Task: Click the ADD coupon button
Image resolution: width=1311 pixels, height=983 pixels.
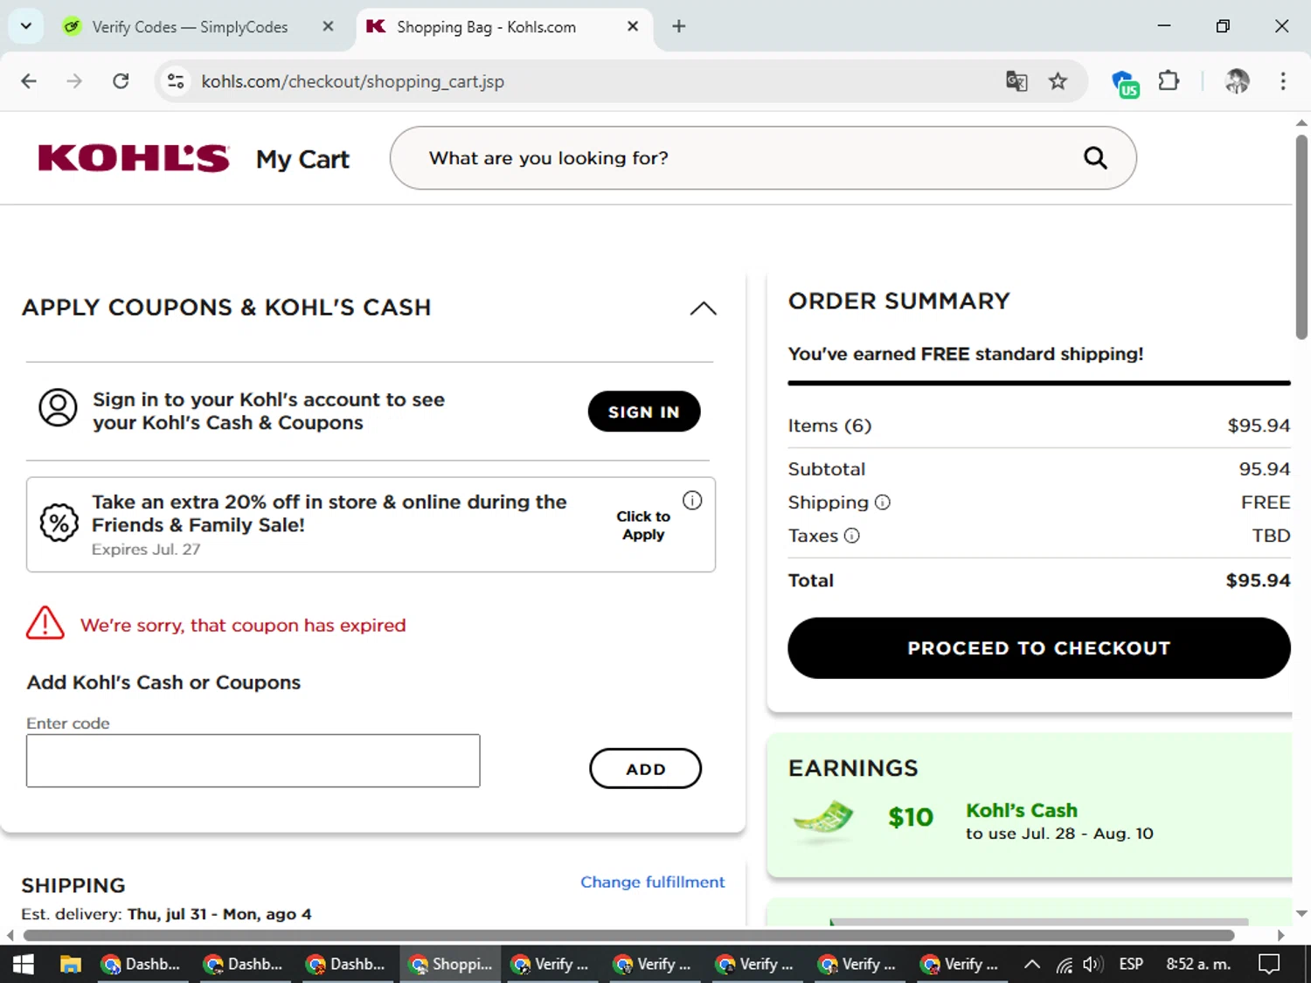Action: (646, 769)
